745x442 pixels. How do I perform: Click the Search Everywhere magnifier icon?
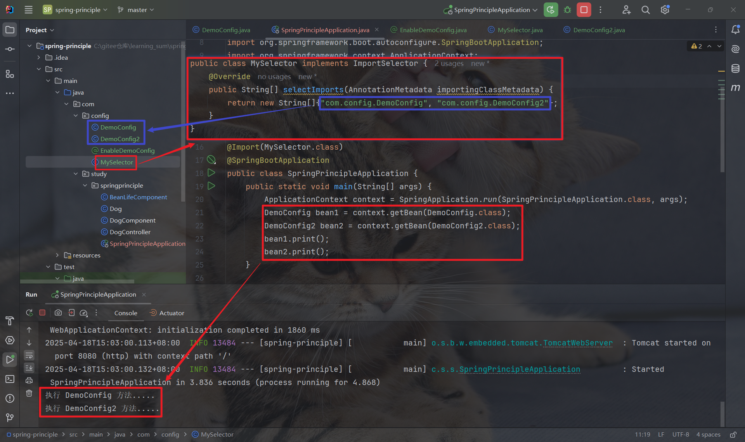pos(645,10)
